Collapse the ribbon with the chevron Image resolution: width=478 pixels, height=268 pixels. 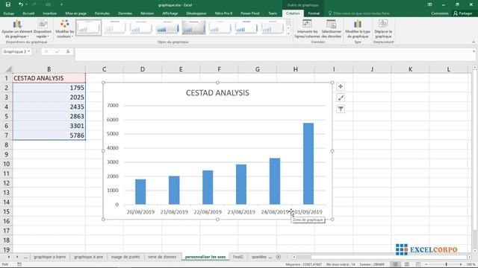click(474, 42)
